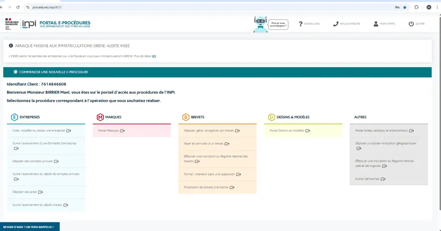Image resolution: width=441 pixels, height=231 pixels.
Task: Click the Nous contacter phone icon
Action: 335,24
